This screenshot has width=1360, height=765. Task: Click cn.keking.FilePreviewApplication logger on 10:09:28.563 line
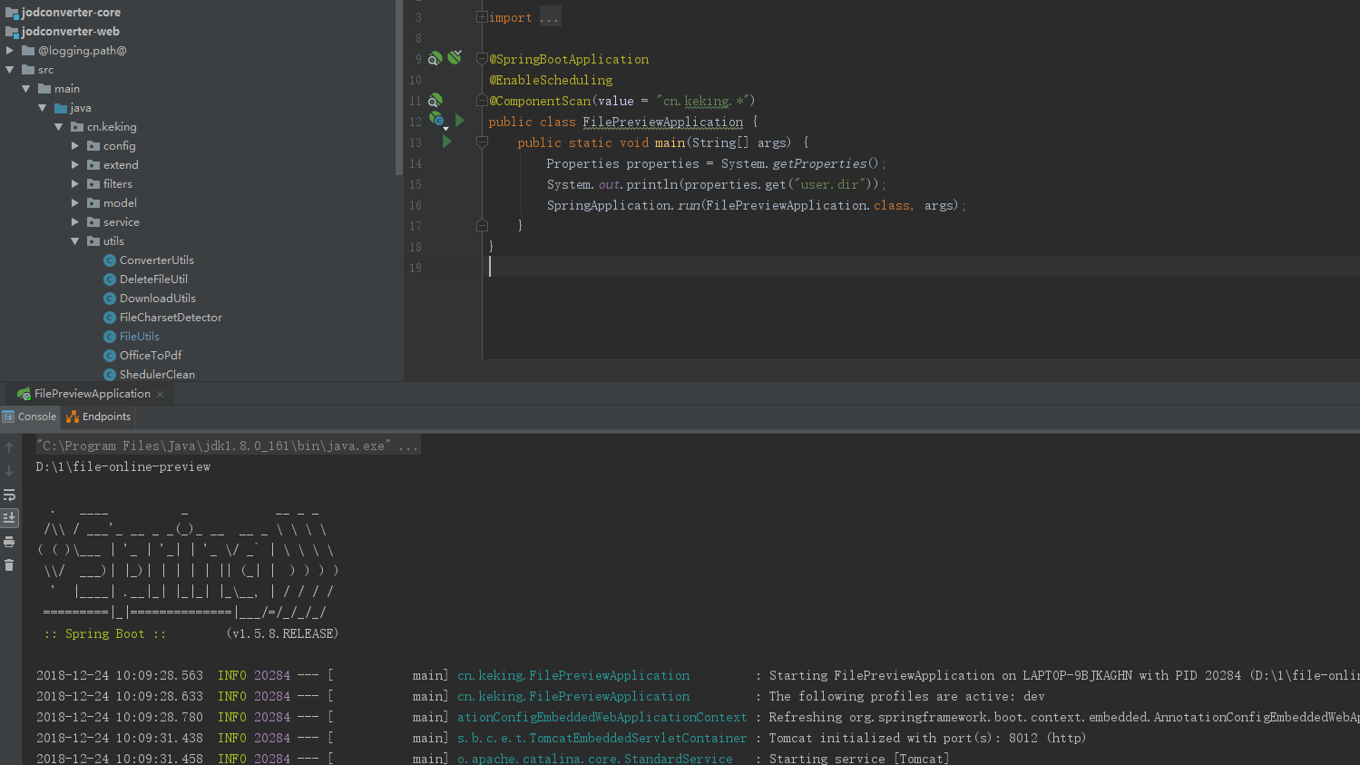[573, 676]
